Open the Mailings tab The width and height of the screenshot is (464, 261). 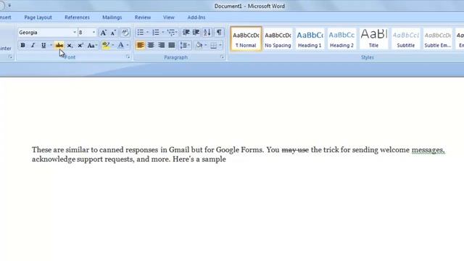[112, 17]
